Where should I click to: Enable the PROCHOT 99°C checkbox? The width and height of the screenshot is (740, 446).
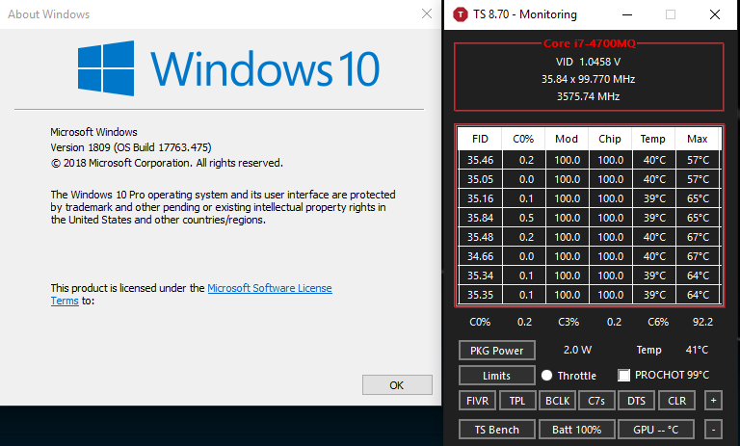pos(624,376)
